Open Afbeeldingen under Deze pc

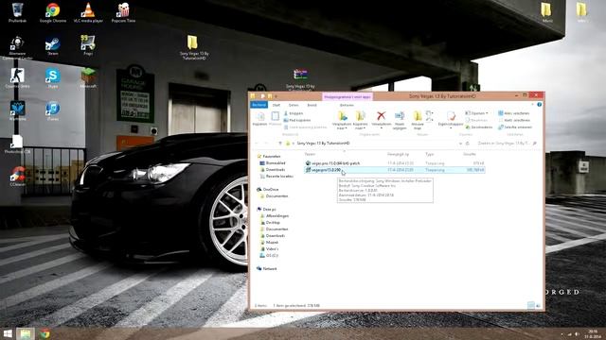coord(275,216)
